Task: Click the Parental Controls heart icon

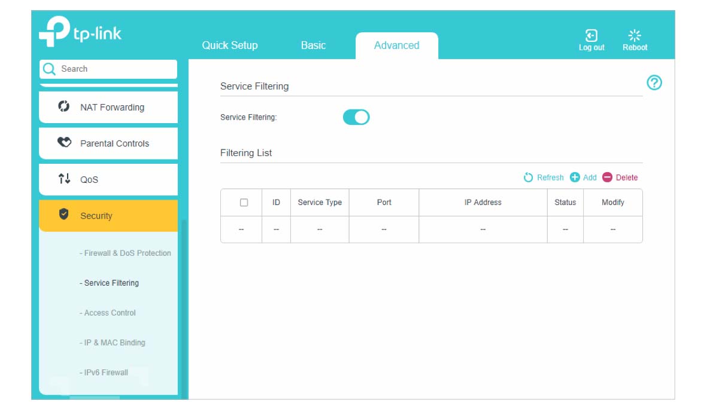Action: (64, 142)
